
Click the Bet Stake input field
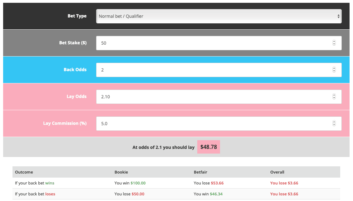[x=219, y=43]
